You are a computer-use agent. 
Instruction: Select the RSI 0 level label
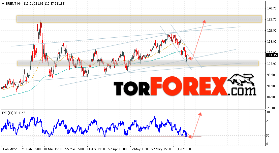click(267, 144)
